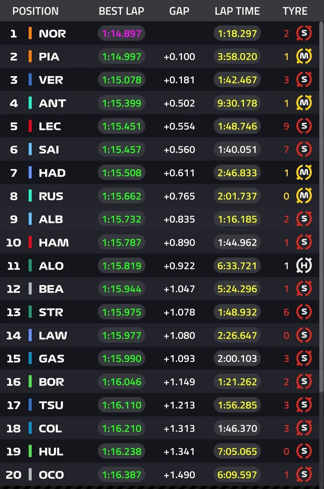Click the orange team color bar beside NOR
The image size is (324, 489).
pyautogui.click(x=30, y=33)
